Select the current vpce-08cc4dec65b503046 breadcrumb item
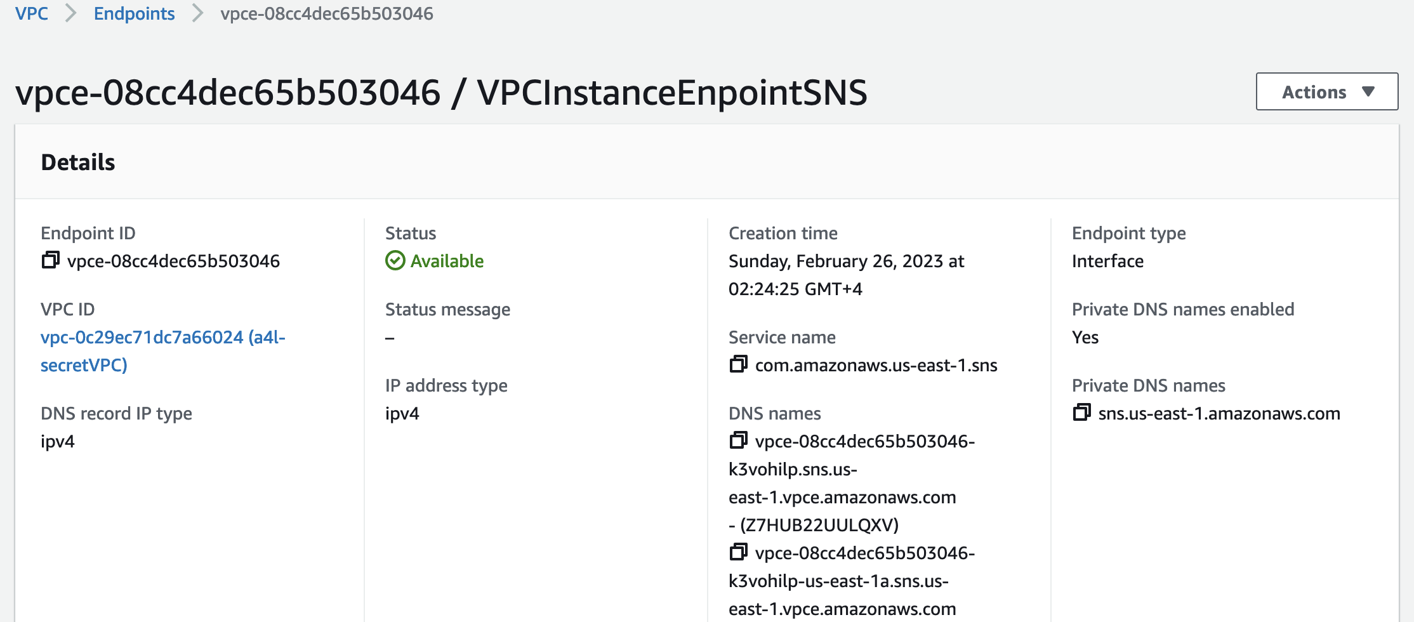 click(x=327, y=13)
